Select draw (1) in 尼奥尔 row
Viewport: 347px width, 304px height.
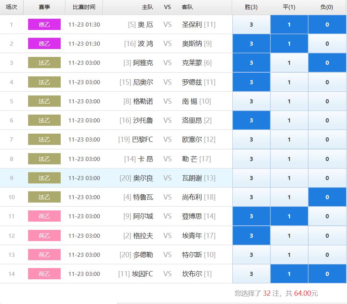[x=289, y=82]
